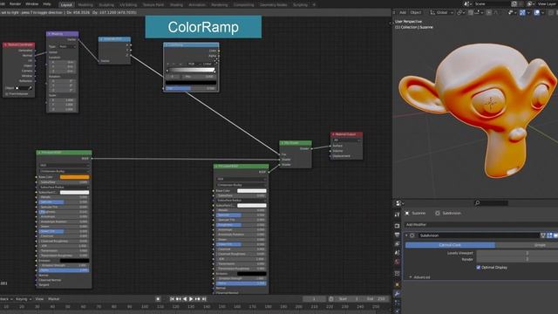Open the Material Output All target dropdown
558x314 pixels.
(x=346, y=140)
